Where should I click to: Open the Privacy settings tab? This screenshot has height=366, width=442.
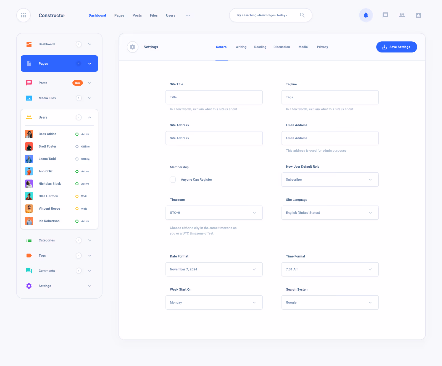click(x=322, y=47)
